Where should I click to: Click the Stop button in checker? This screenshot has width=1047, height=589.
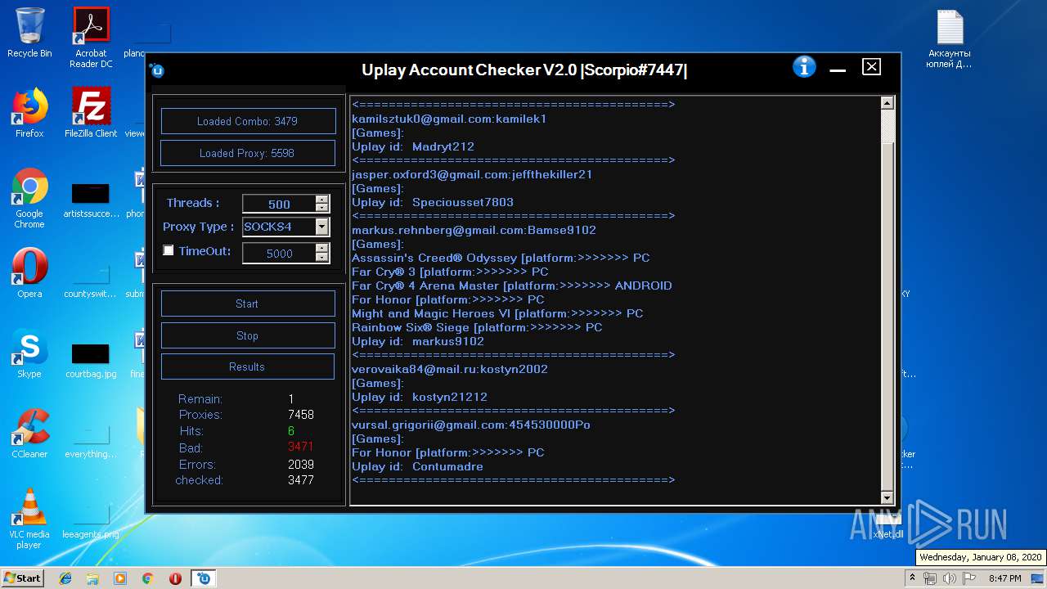tap(248, 335)
